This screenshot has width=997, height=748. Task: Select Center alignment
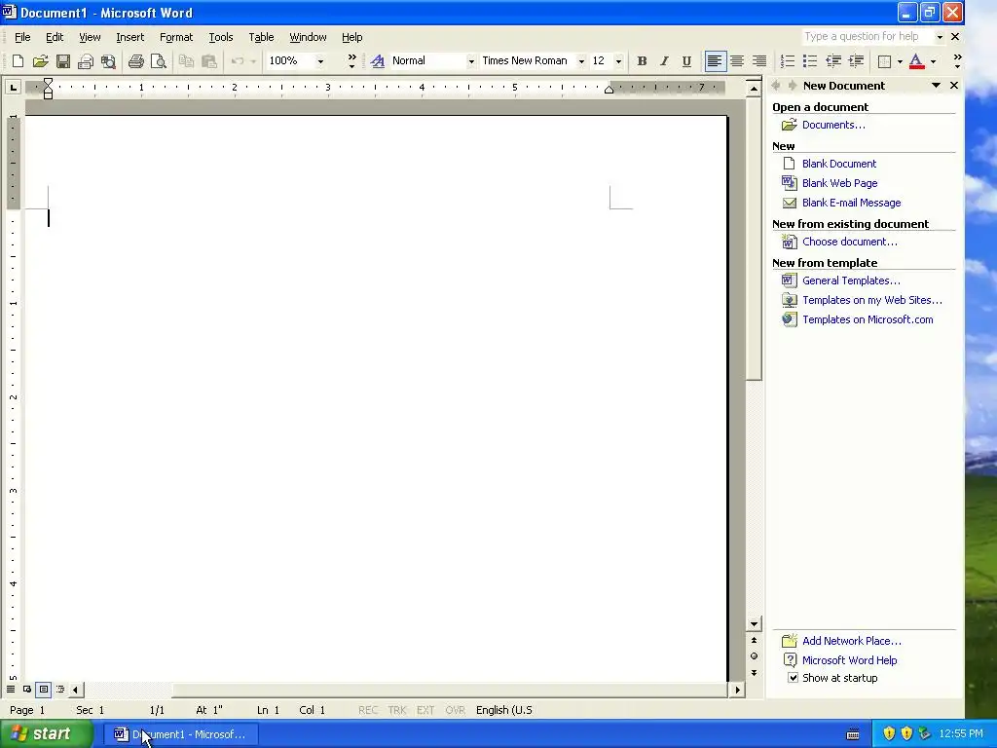coord(737,61)
